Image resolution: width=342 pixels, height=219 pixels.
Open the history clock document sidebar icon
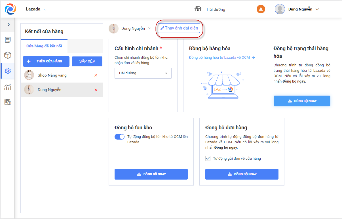click(x=8, y=102)
